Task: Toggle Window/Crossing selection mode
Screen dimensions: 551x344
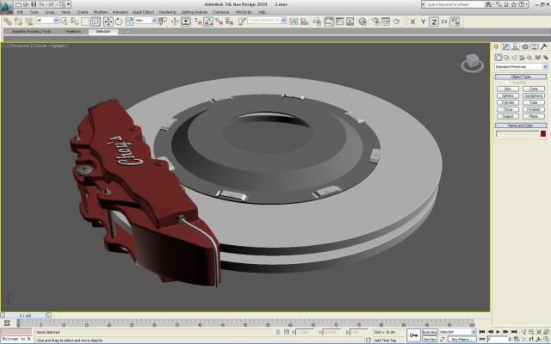Action: coord(96,21)
